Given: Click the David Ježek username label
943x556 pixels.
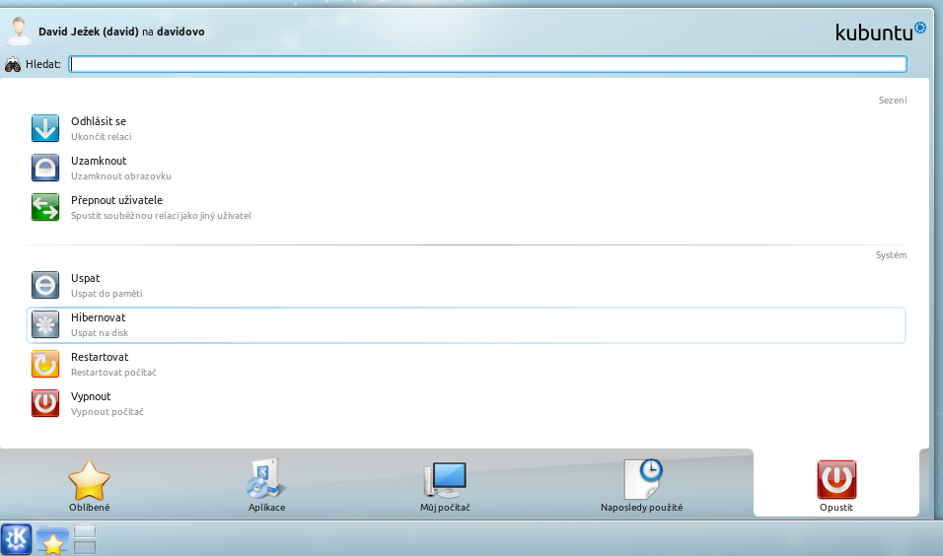Looking at the screenshot, I should point(87,32).
